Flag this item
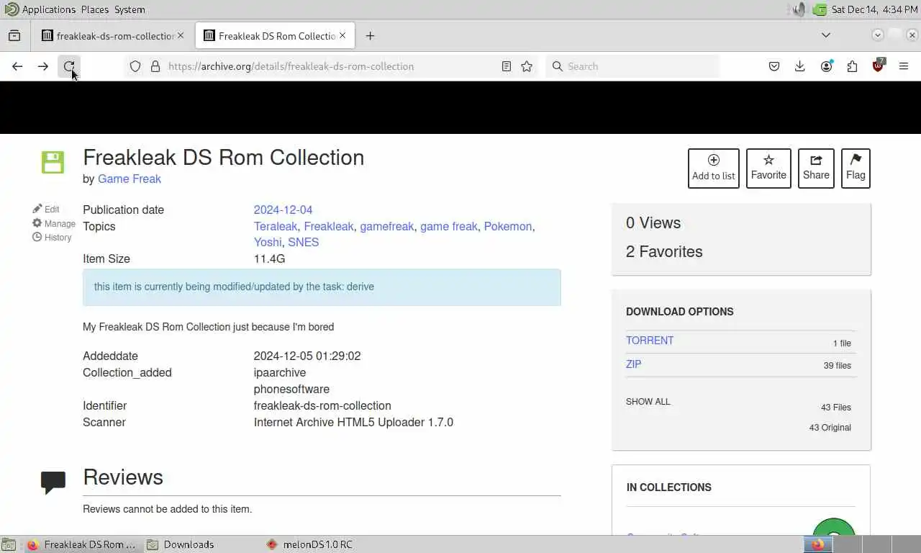The image size is (921, 553). click(856, 168)
